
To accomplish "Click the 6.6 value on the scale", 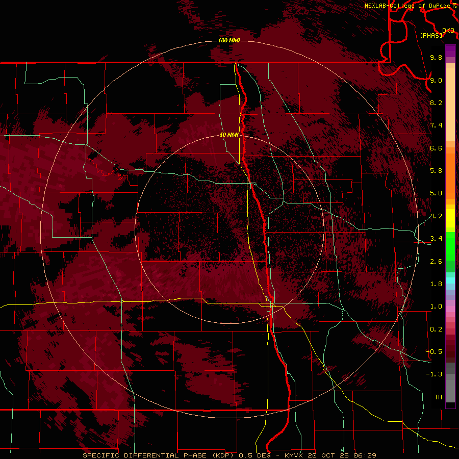I will pos(436,148).
